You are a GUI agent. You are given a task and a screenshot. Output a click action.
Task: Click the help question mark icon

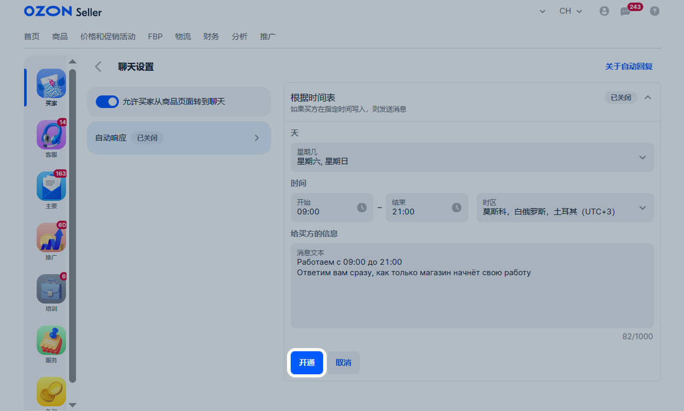pos(655,11)
